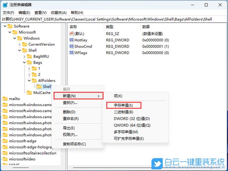Collapse the Bags tree node

point(24,62)
